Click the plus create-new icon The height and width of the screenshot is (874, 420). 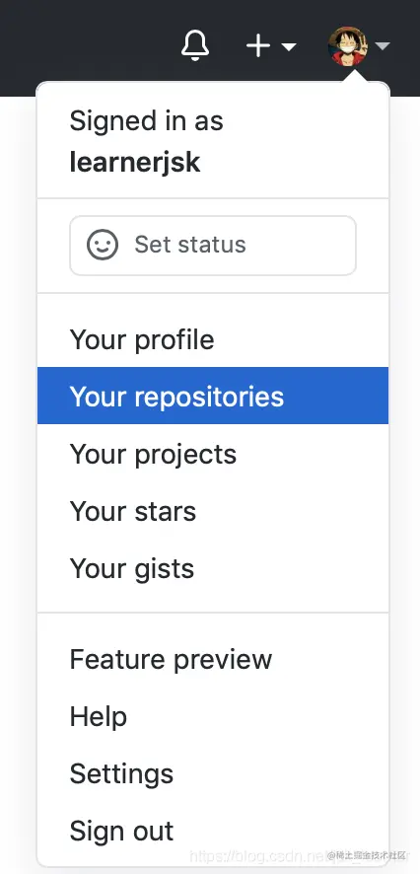point(258,45)
